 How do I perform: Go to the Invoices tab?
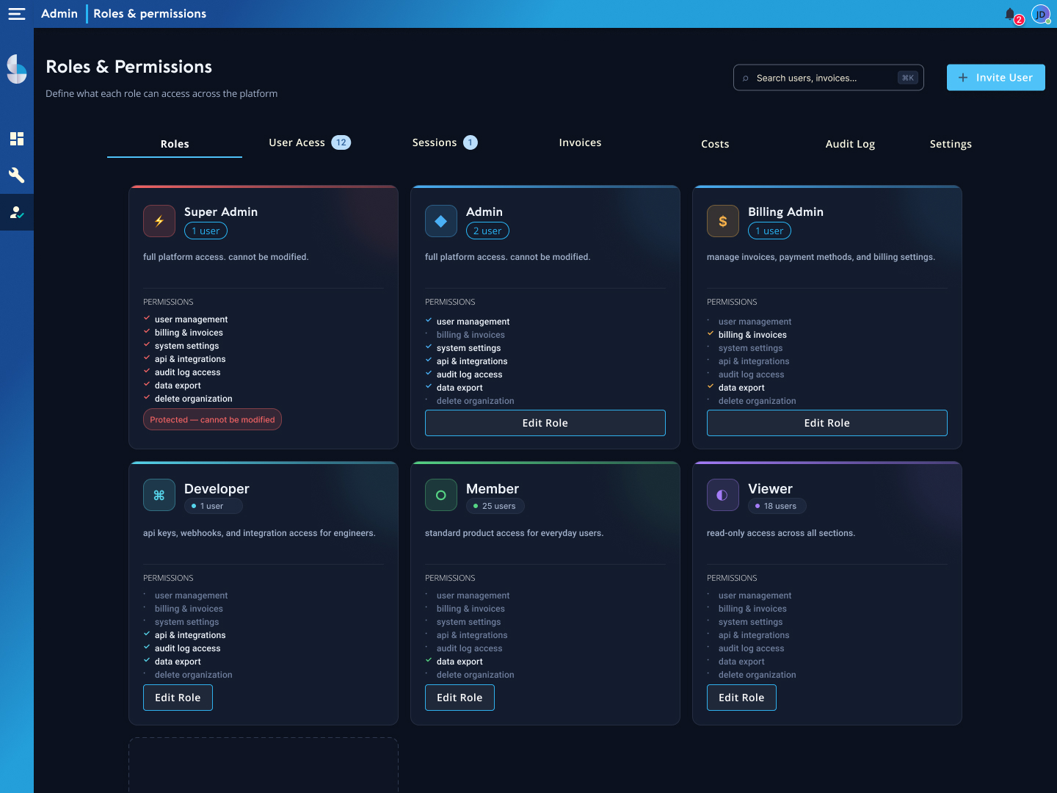(580, 142)
